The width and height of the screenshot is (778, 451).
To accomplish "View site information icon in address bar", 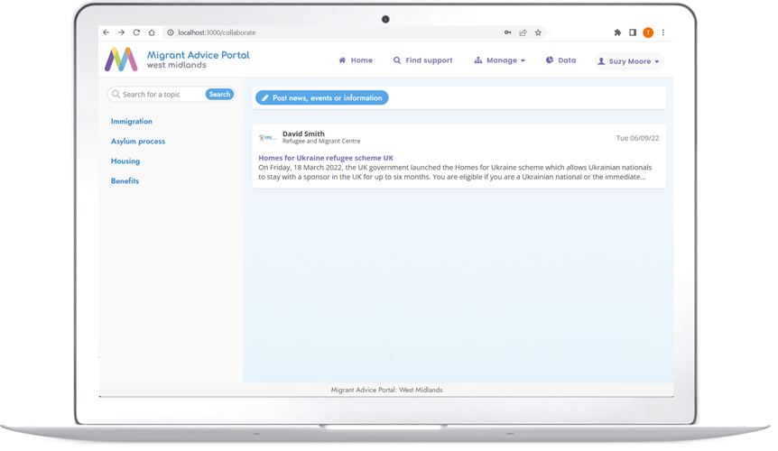I will [x=171, y=32].
